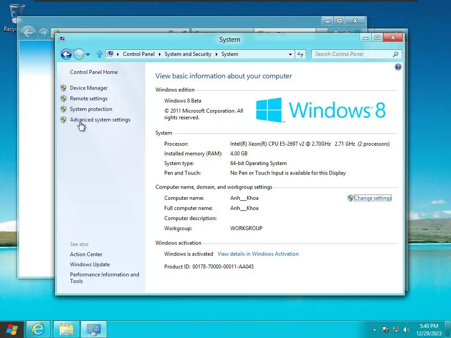451x338 pixels.
Task: Click the shield icon beside Change settings
Action: [350, 198]
